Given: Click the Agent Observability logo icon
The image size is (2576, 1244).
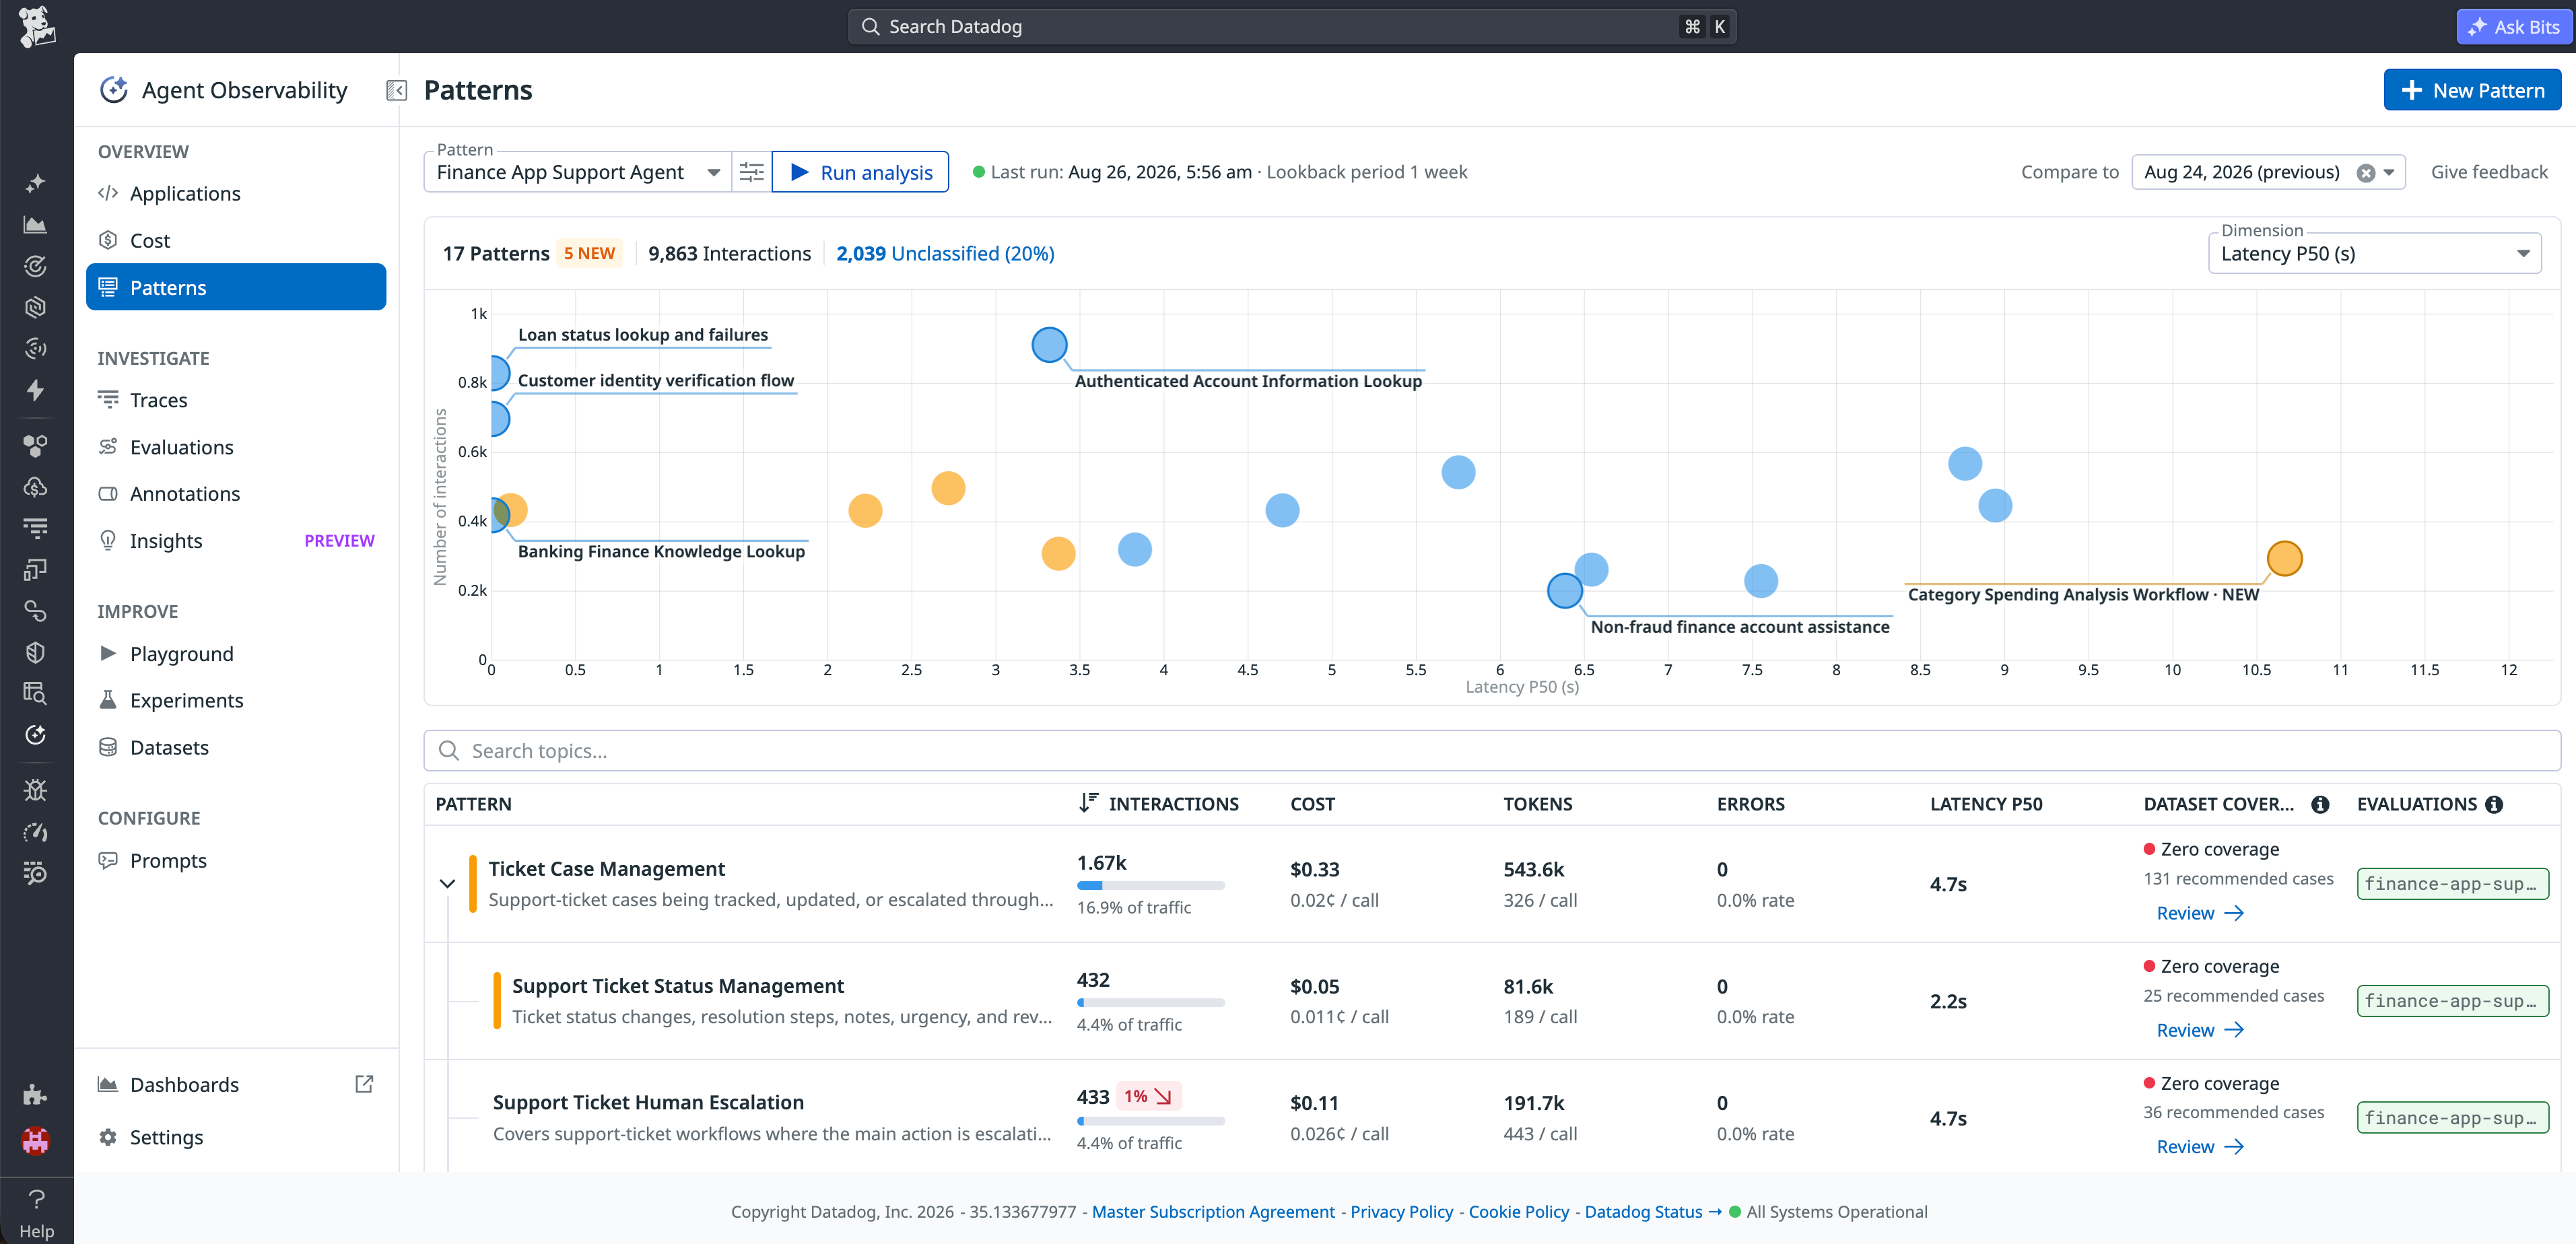Looking at the screenshot, I should point(114,90).
